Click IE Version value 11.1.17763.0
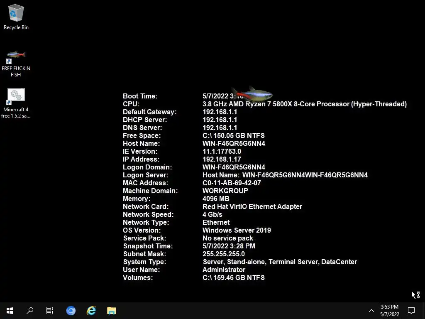425x319 pixels. [222, 151]
